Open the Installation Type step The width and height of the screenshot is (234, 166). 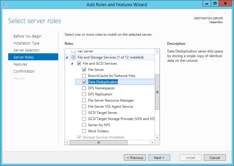pos(26,43)
